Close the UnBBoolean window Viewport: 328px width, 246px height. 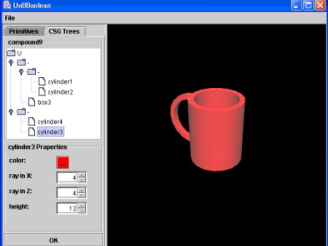click(320, 5)
